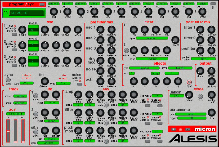Click the analog drift knob
Image resolution: width=219 pixels, height=147 pixels.
point(212,95)
